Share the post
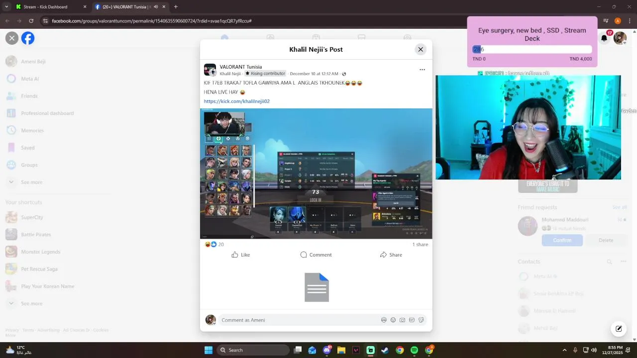Screen dimensions: 637x358 click(391, 255)
